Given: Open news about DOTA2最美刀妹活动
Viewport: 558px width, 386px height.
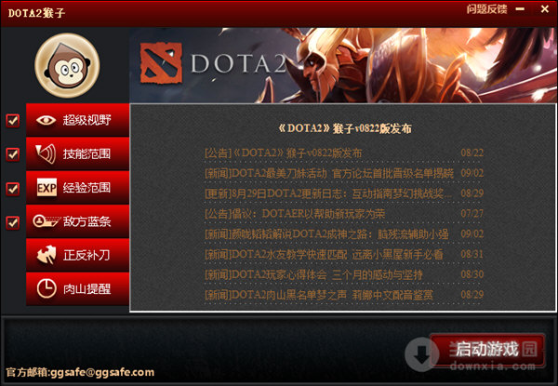Looking at the screenshot, I should pyautogui.click(x=344, y=173).
